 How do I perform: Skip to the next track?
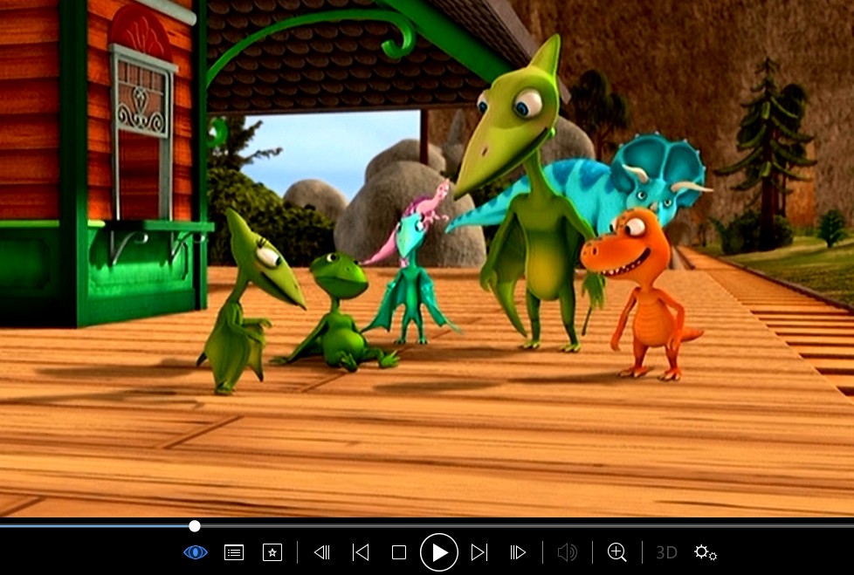[479, 552]
